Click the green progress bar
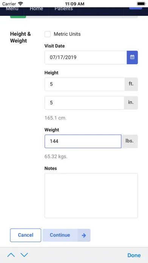This screenshot has width=148, height=263. tap(18, 17)
